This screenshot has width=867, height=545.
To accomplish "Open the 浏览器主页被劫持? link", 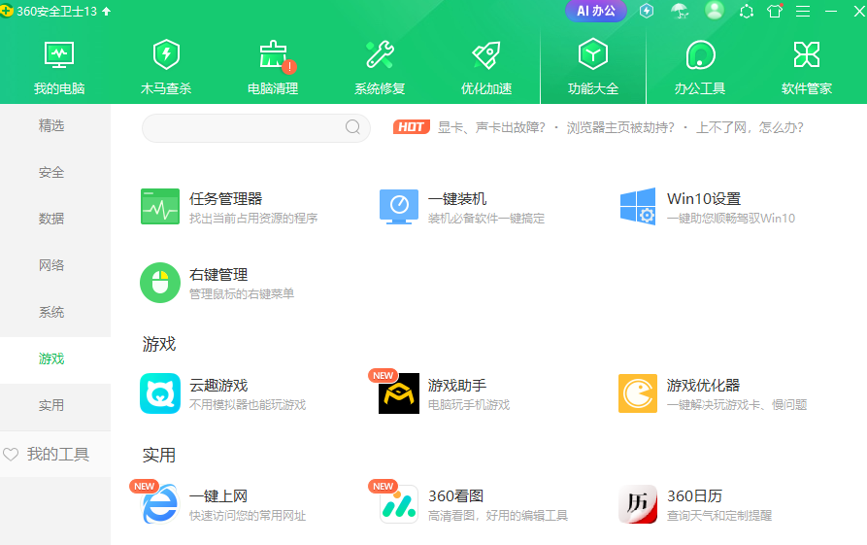I will point(620,128).
